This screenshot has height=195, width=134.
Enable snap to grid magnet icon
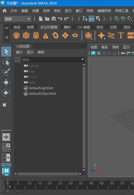(x=117, y=19)
